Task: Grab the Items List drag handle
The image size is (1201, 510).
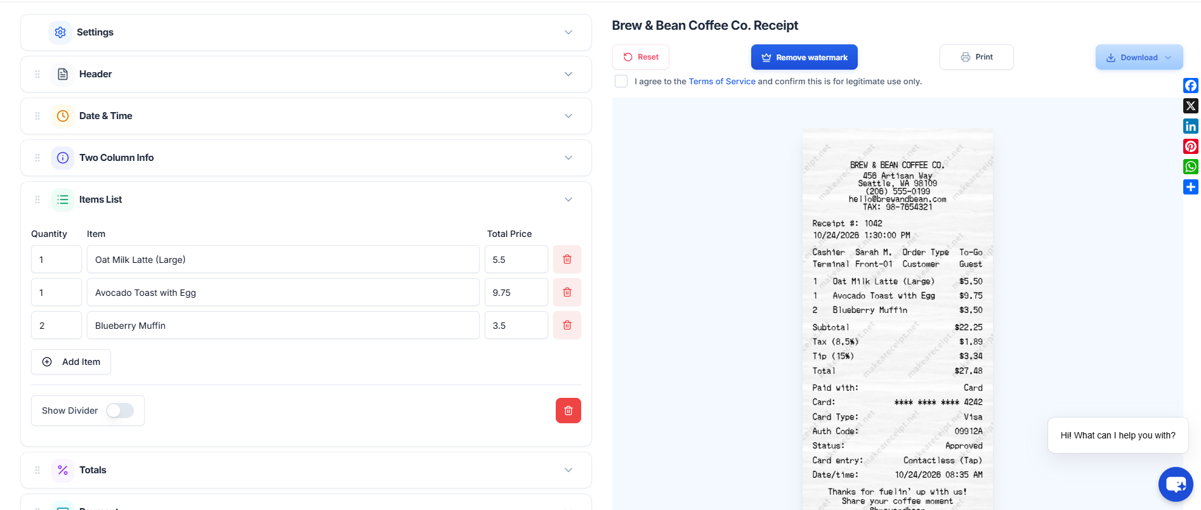Action: pos(37,200)
